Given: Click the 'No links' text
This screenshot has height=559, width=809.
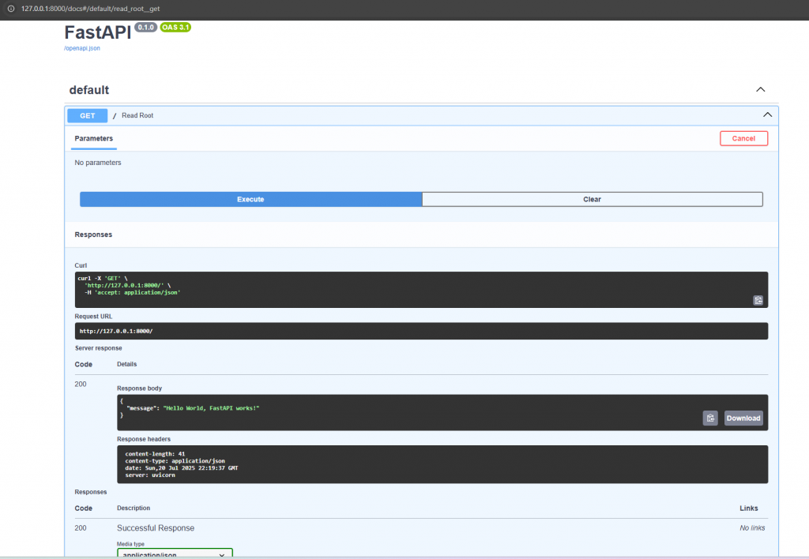Looking at the screenshot, I should (x=752, y=528).
